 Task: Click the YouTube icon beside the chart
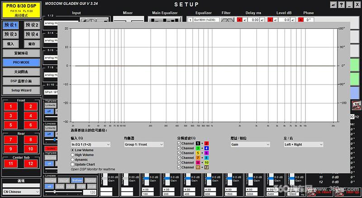[x=356, y=105]
